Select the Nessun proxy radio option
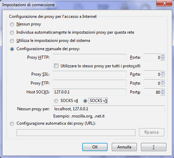 pyautogui.click(x=12, y=24)
